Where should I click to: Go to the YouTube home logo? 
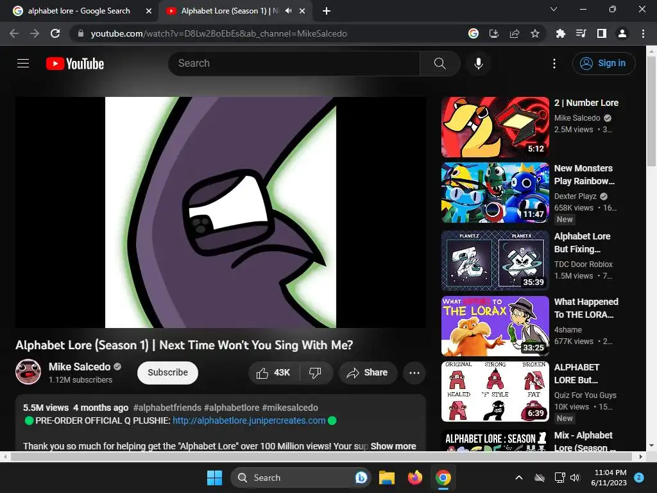tap(75, 64)
